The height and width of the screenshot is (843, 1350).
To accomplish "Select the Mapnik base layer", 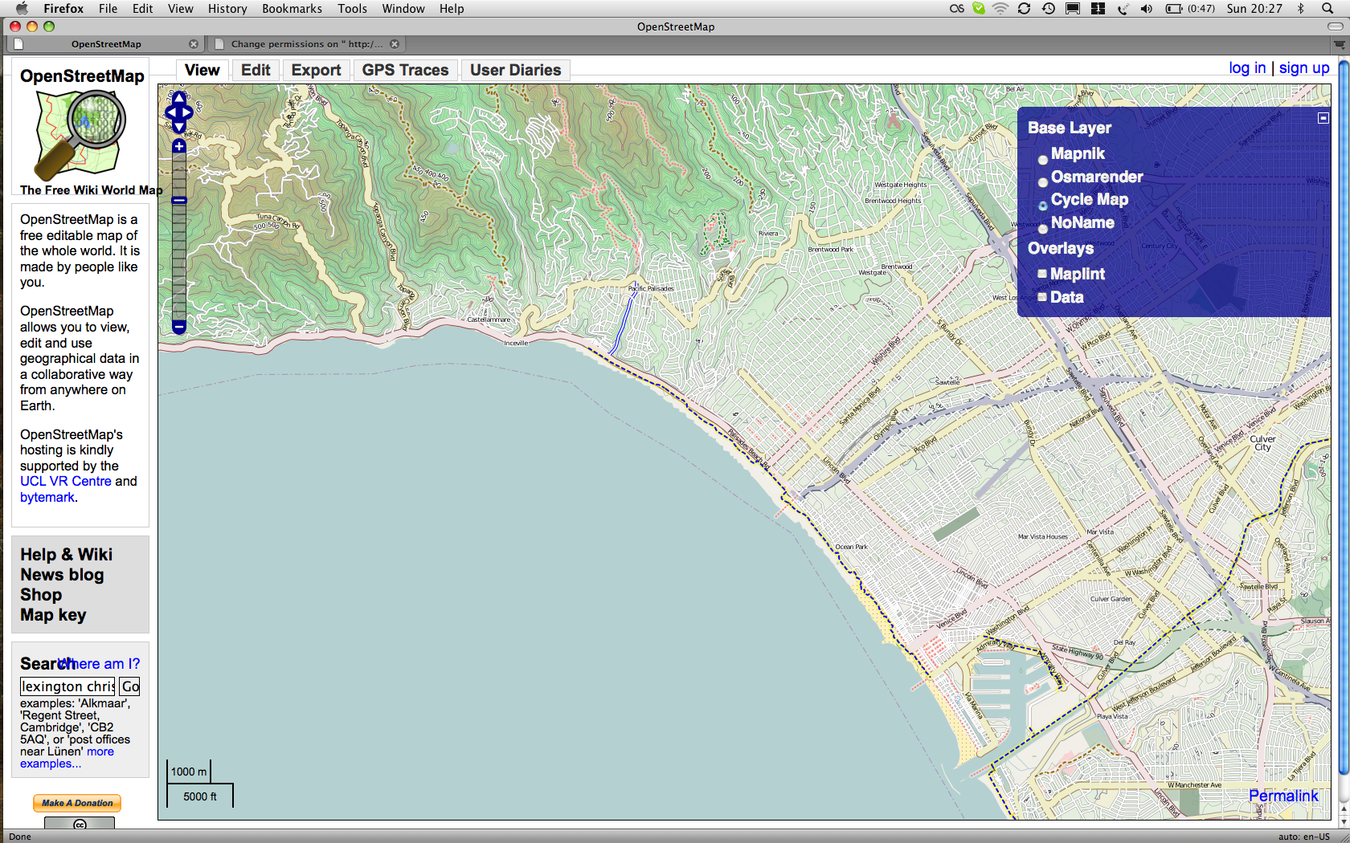I will click(x=1043, y=159).
